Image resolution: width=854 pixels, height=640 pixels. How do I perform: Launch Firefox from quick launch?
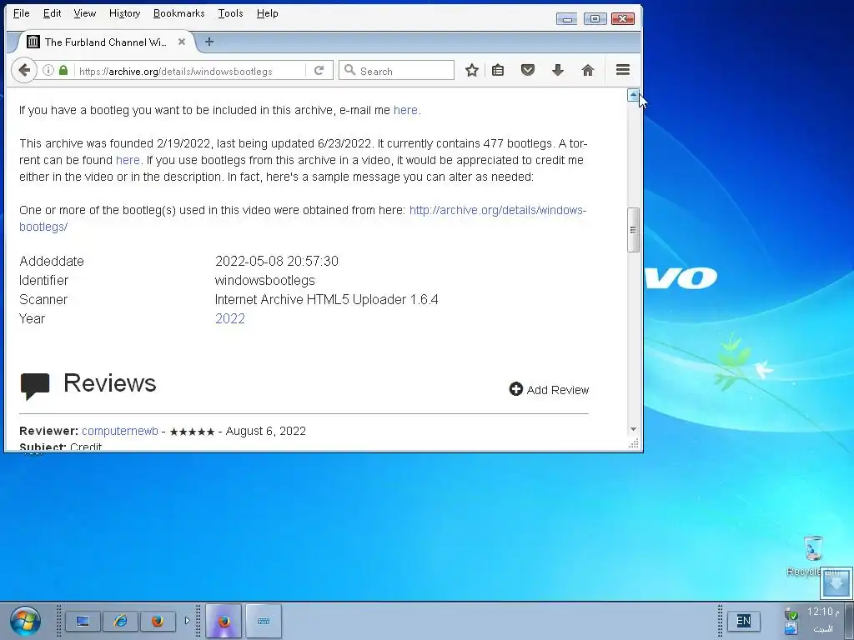158,621
